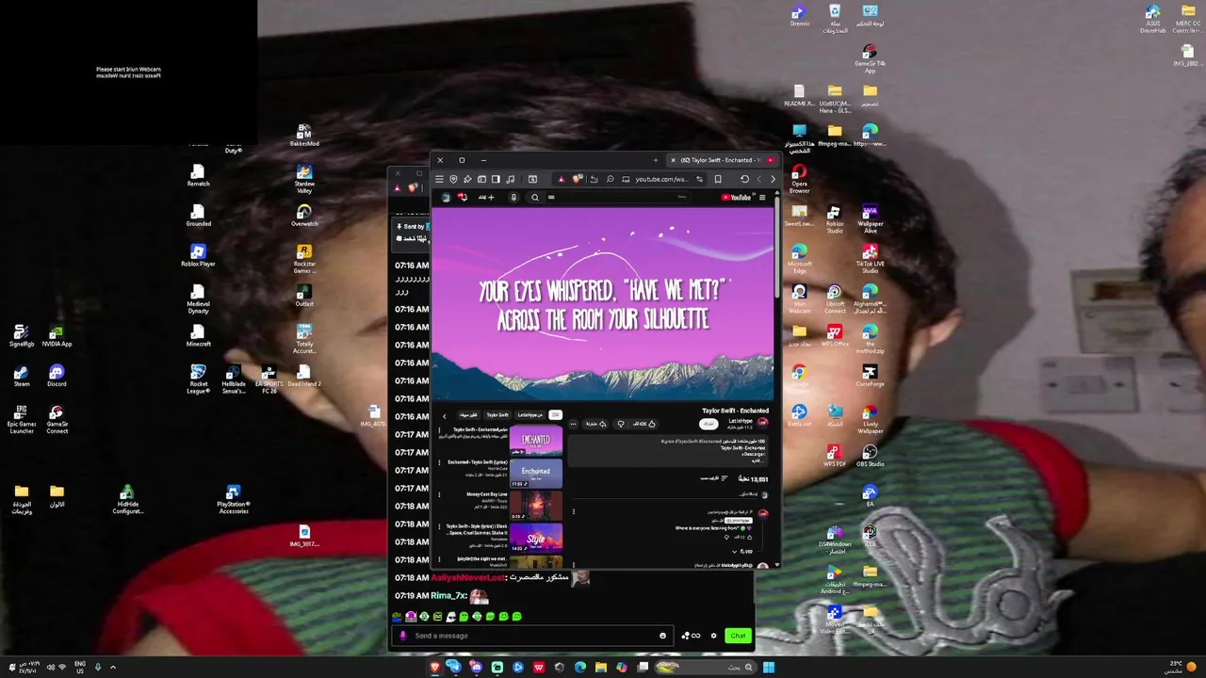Click the YouTube logo in browser
The width and height of the screenshot is (1206, 678).
pyautogui.click(x=736, y=198)
